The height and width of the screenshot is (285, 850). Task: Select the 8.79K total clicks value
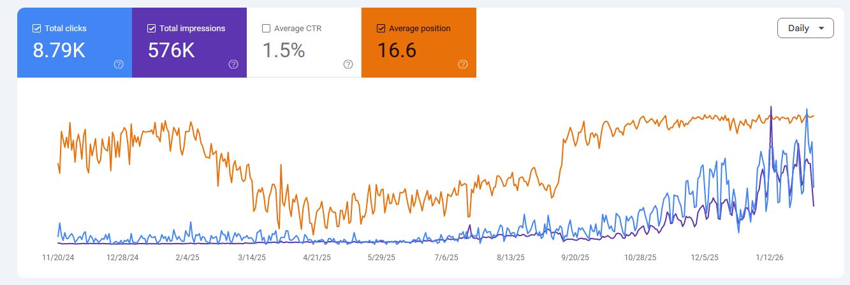[x=59, y=50]
